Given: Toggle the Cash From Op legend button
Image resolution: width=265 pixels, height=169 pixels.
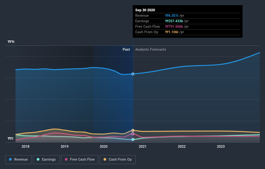Looking at the screenshot, I should [x=117, y=160].
